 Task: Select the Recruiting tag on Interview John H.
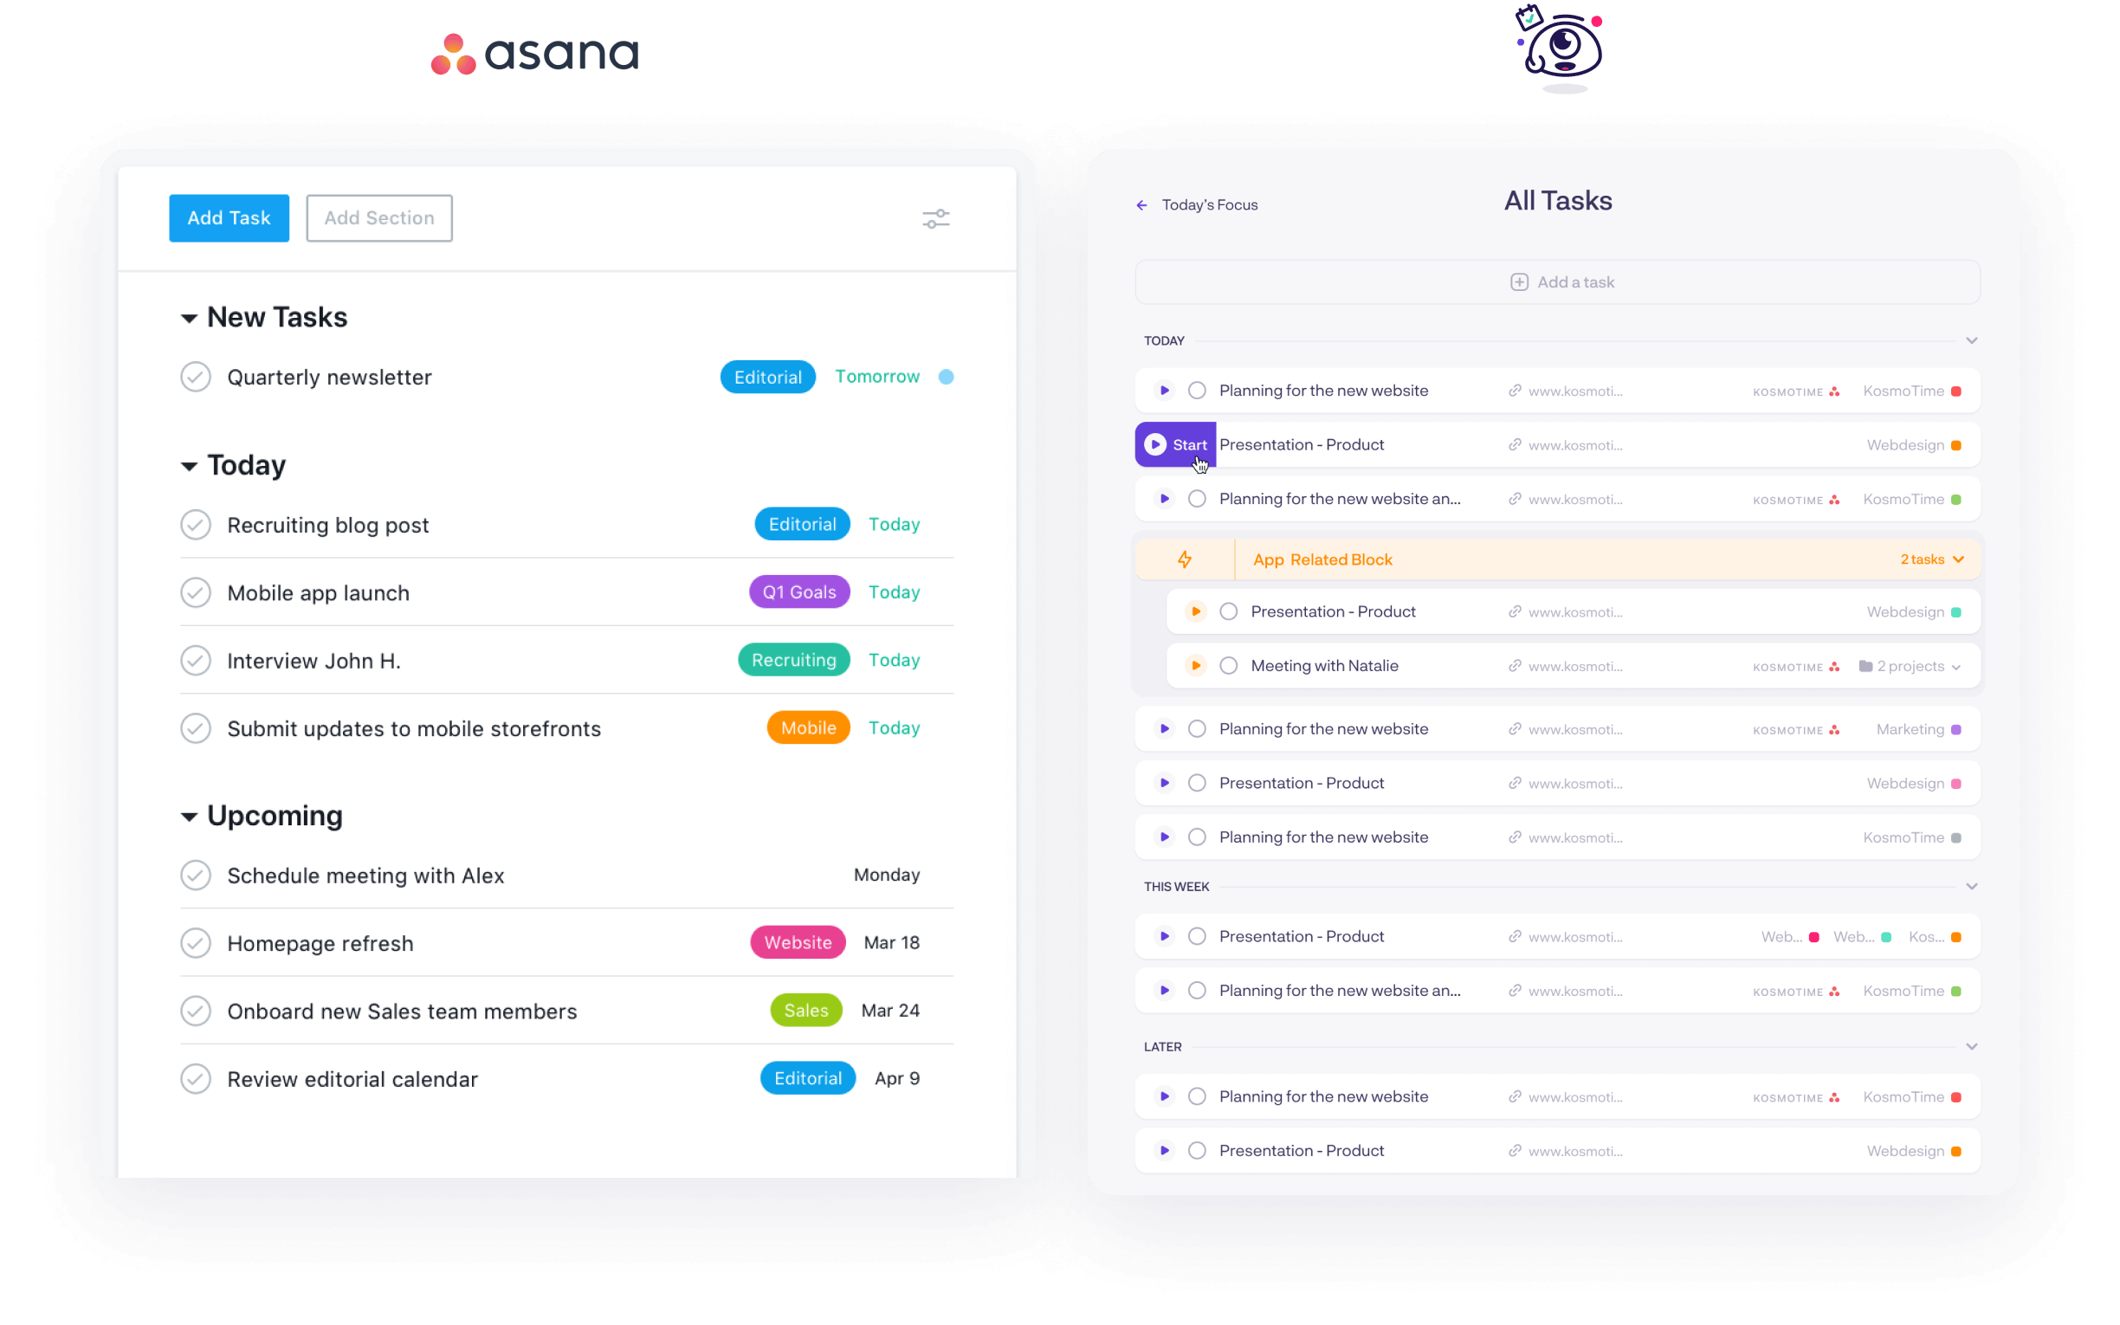pyautogui.click(x=793, y=659)
